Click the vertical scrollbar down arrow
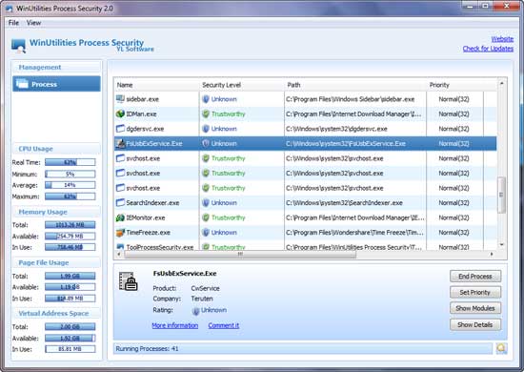Image resolution: width=524 pixels, height=372 pixels. click(501, 245)
